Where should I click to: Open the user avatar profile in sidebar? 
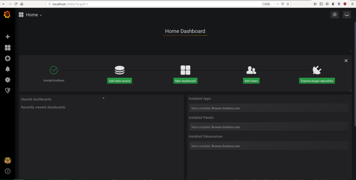click(8, 160)
